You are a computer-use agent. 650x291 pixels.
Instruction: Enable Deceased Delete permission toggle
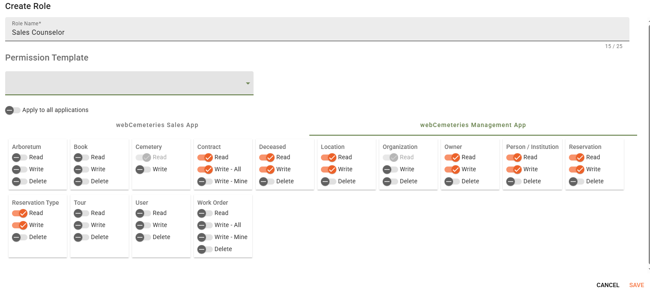(x=266, y=182)
